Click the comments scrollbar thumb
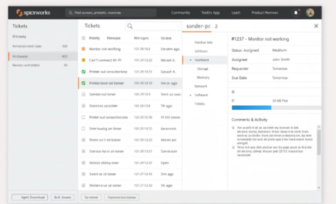Viewport: 336px width, 204px height. pyautogui.click(x=319, y=142)
